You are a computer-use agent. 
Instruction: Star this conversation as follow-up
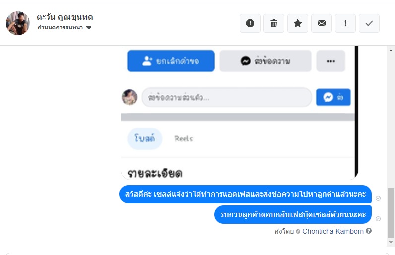coord(298,23)
